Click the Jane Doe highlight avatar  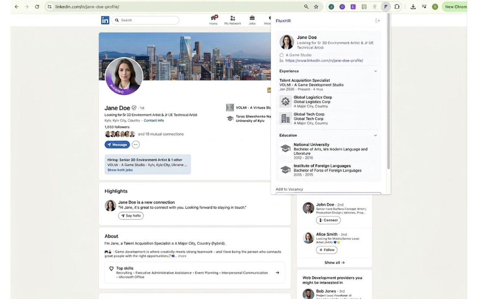point(110,206)
